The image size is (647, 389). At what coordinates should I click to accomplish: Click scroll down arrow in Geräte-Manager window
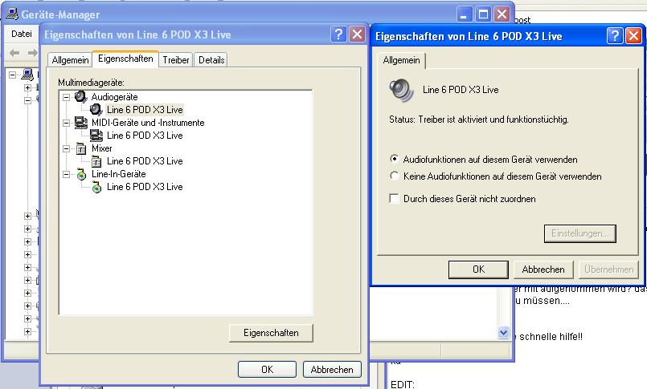503,332
